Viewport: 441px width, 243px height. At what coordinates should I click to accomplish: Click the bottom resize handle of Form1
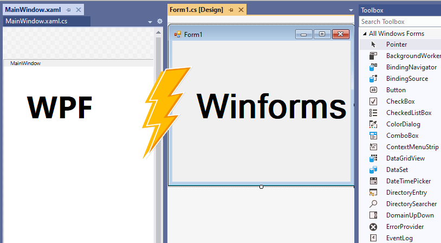tap(261, 187)
